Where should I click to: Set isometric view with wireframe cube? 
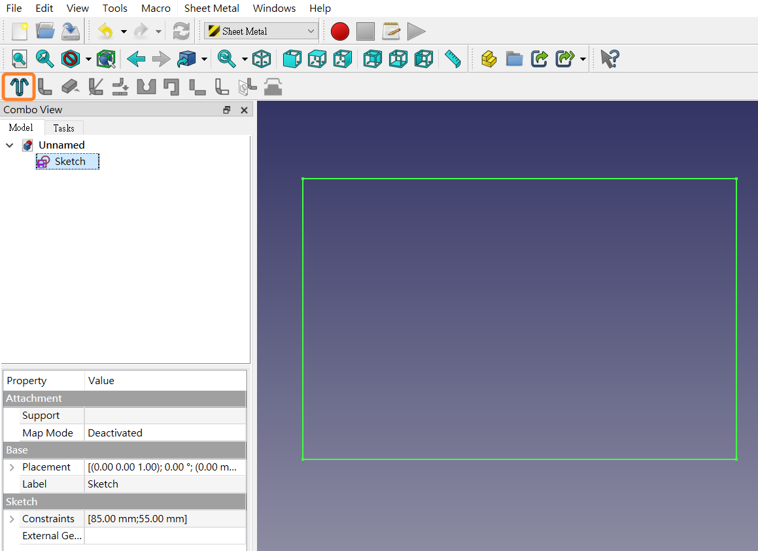pos(262,59)
